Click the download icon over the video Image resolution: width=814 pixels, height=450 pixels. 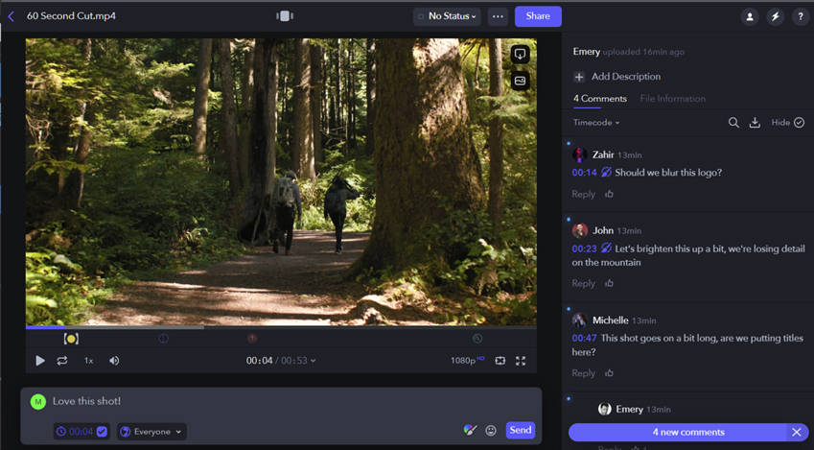[x=520, y=54]
